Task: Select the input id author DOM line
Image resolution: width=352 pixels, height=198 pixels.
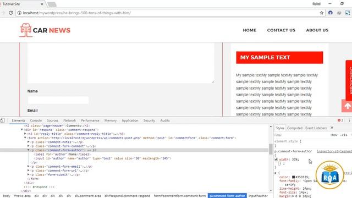Action: pyautogui.click(x=102, y=158)
